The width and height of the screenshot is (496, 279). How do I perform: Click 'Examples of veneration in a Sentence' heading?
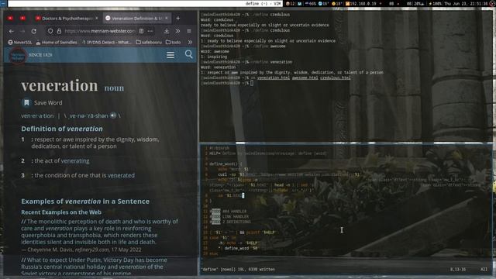85,201
